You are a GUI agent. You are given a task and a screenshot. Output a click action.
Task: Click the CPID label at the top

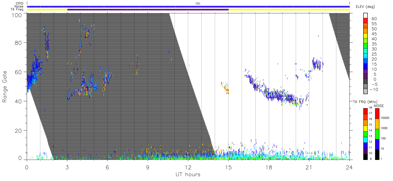click(19, 4)
